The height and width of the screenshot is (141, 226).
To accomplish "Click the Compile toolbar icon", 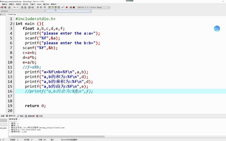I will (x=49, y=7).
